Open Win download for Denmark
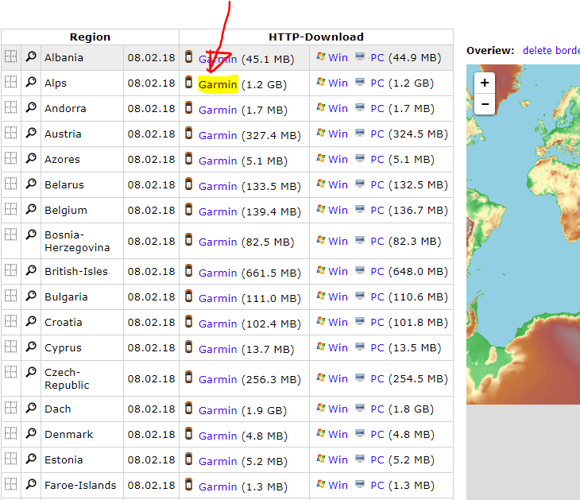Viewport: 580px width, 500px height. [x=338, y=434]
